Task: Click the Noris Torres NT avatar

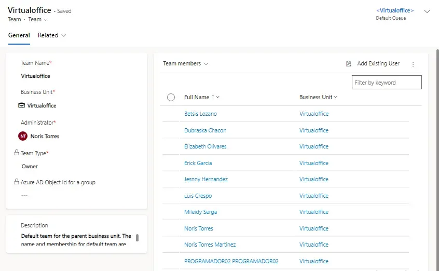Action: [23, 136]
